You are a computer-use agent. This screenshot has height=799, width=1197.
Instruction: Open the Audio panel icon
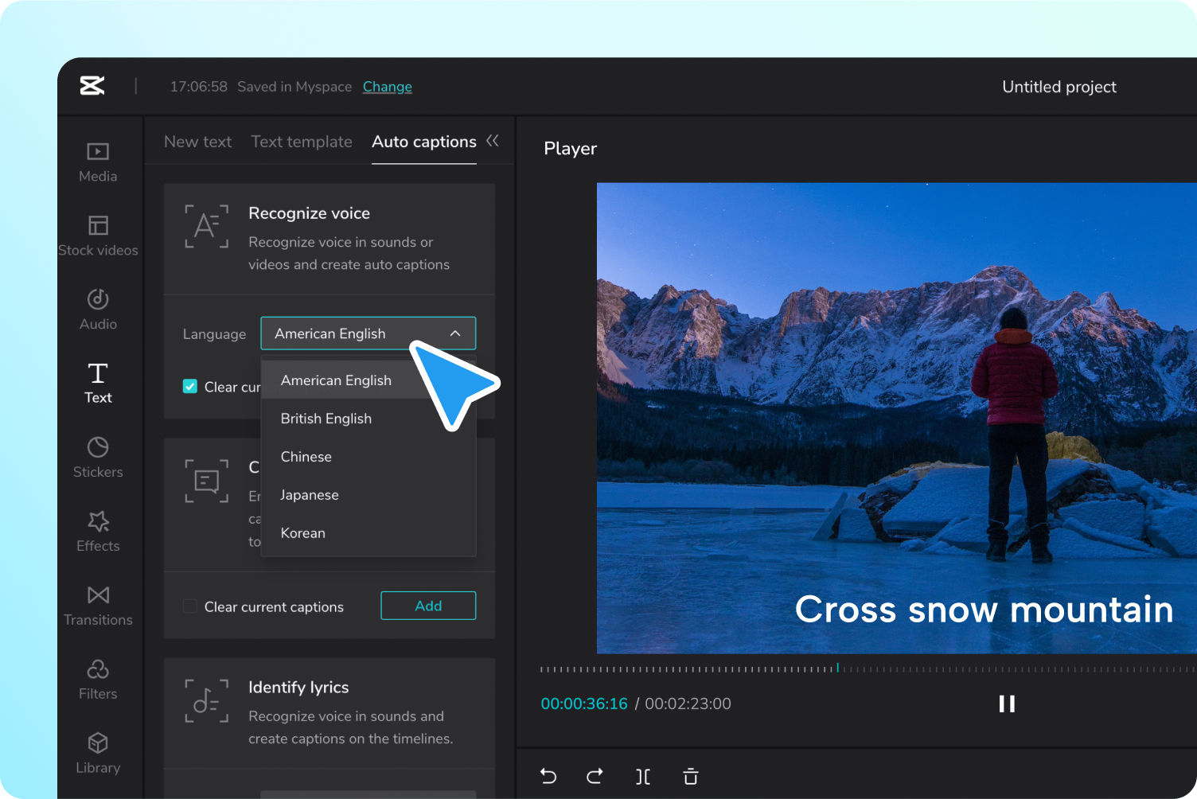pos(98,299)
